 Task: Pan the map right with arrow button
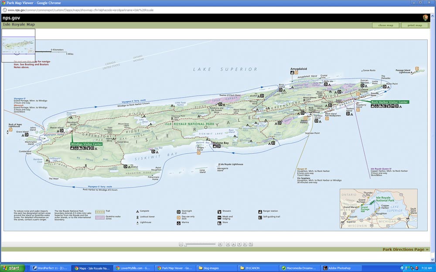[x=245, y=244]
